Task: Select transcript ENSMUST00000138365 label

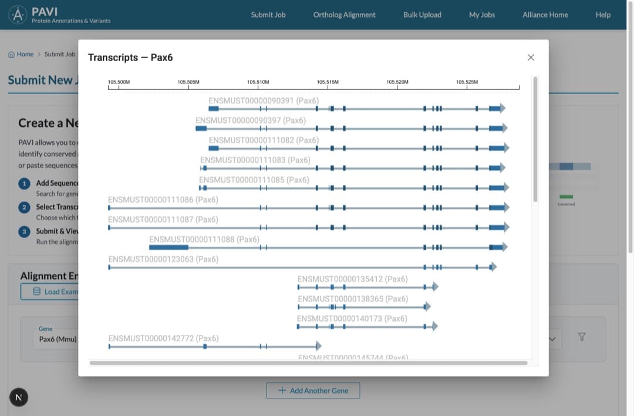Action: [353, 299]
